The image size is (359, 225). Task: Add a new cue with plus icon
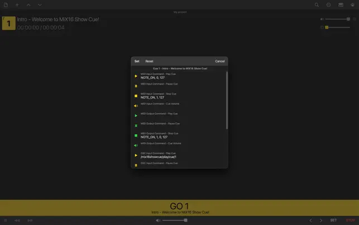click(x=17, y=5)
